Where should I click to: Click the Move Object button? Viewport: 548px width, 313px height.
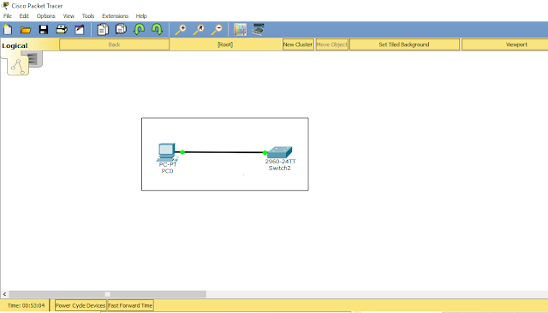pyautogui.click(x=331, y=44)
